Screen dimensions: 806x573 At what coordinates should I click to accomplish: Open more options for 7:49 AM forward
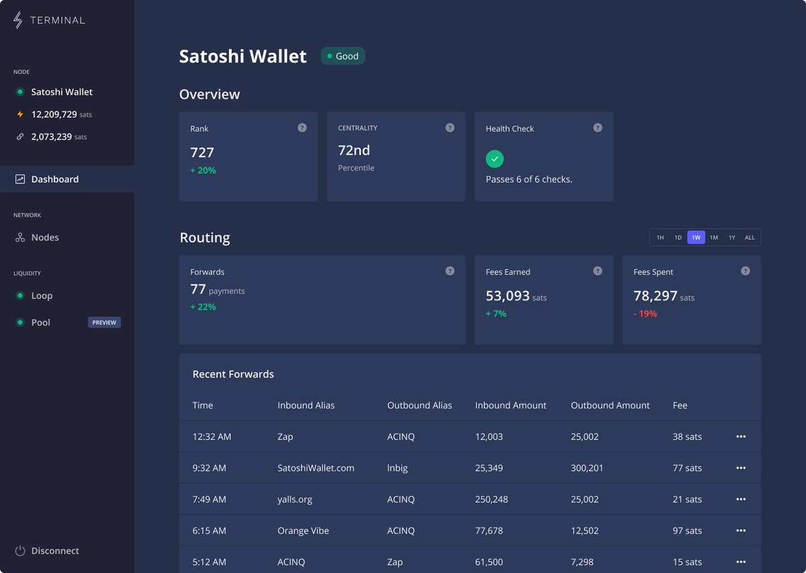(x=741, y=499)
